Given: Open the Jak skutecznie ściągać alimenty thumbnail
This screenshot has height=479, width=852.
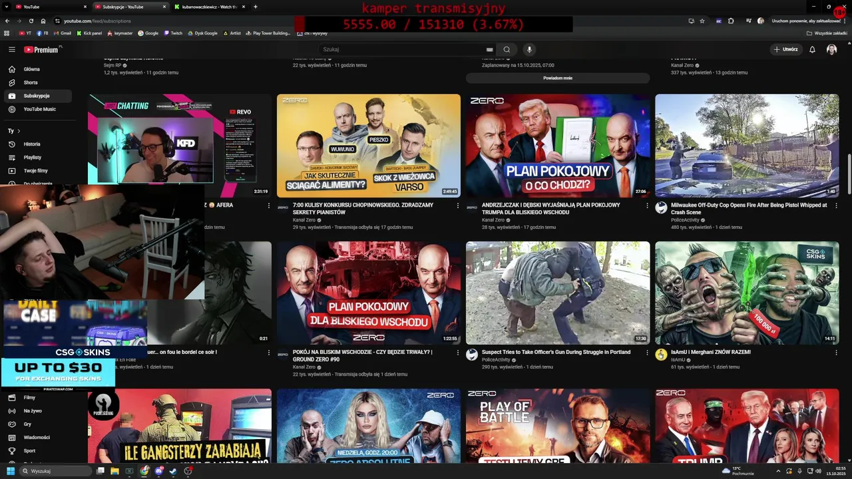Looking at the screenshot, I should coord(369,146).
